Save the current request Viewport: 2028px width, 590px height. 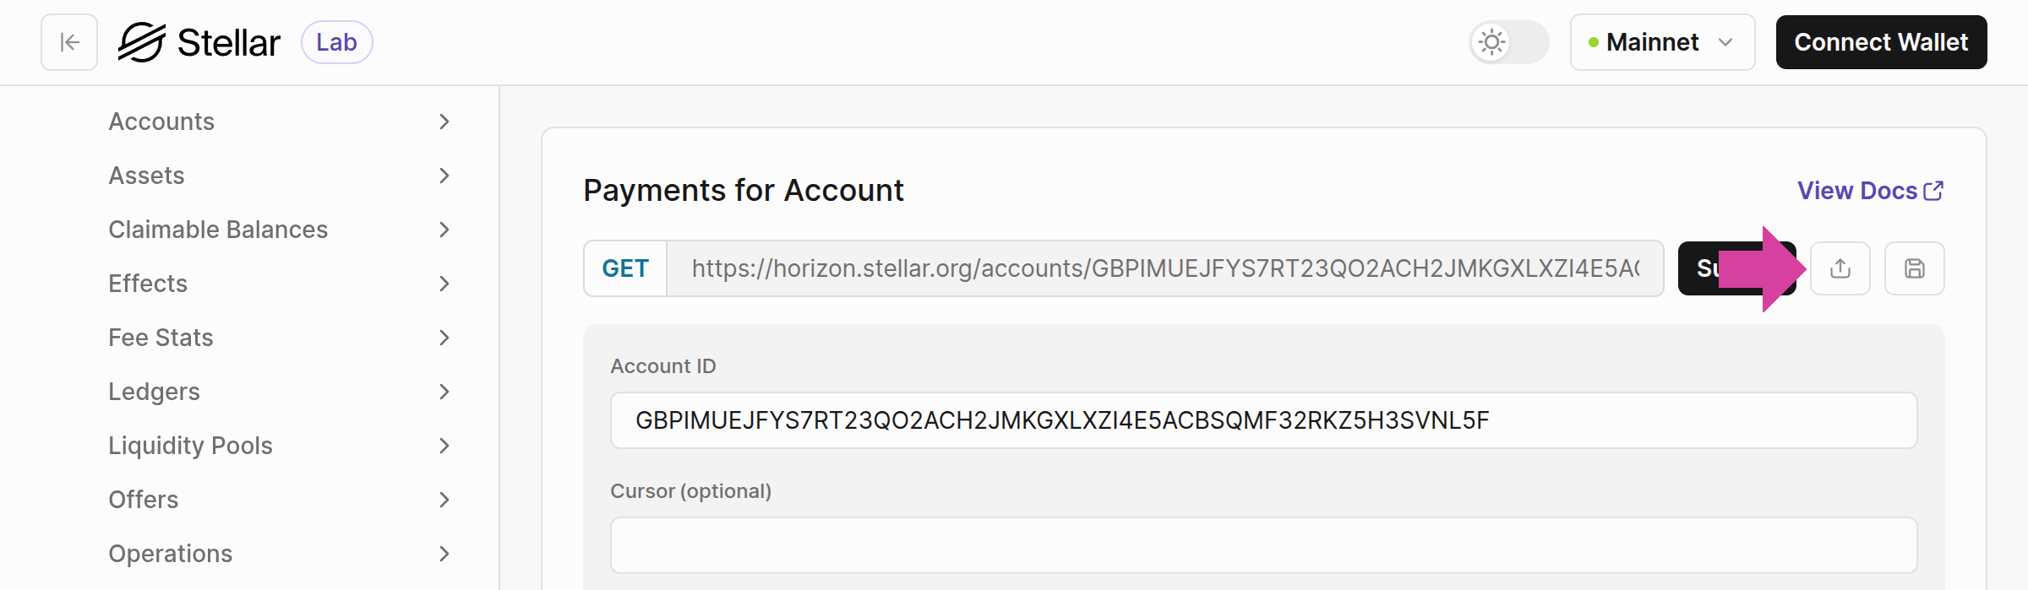(x=1914, y=268)
